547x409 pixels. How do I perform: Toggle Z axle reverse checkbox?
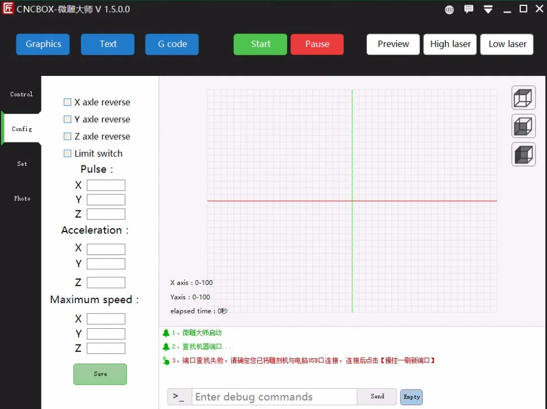tap(67, 136)
